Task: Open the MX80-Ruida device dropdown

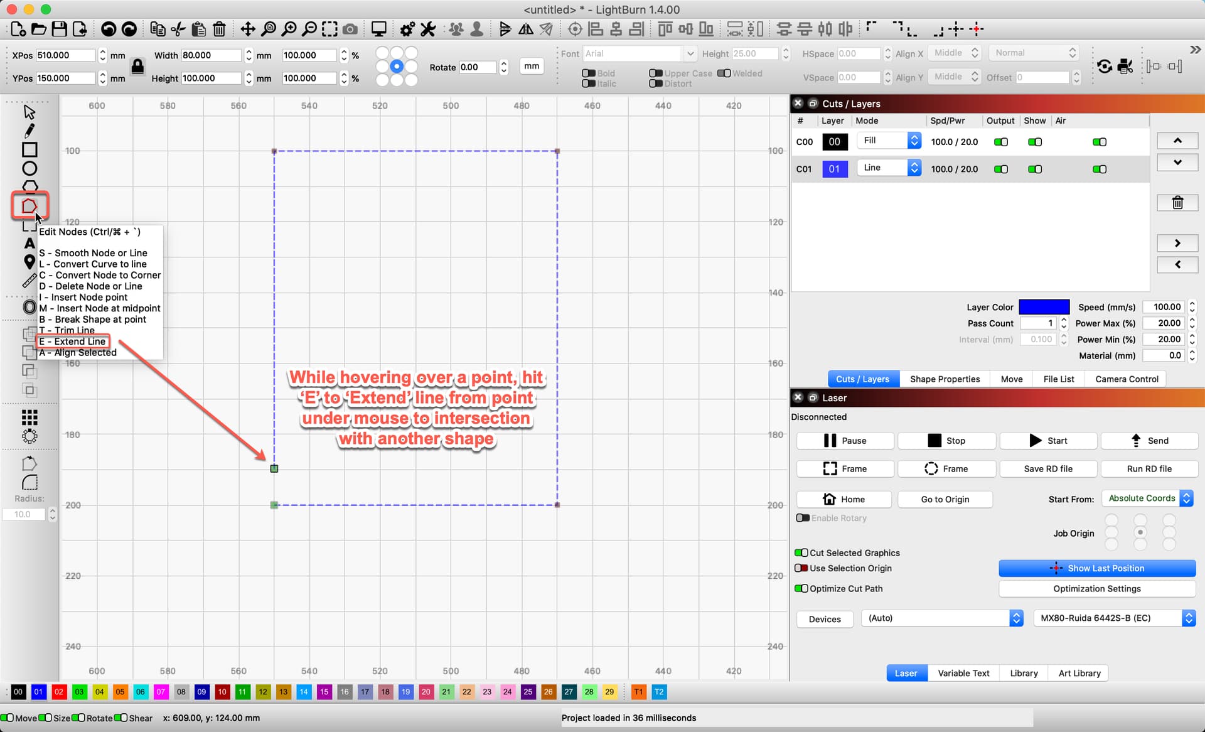Action: point(1113,618)
